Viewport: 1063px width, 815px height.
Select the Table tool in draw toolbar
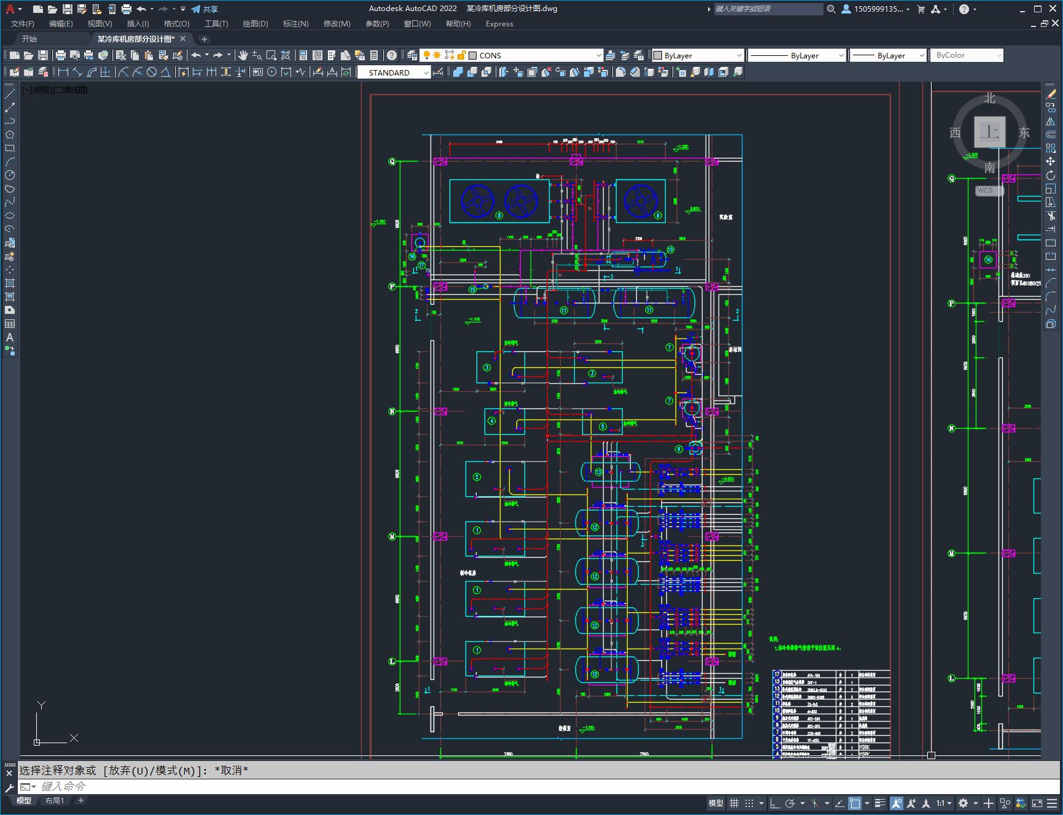[10, 324]
